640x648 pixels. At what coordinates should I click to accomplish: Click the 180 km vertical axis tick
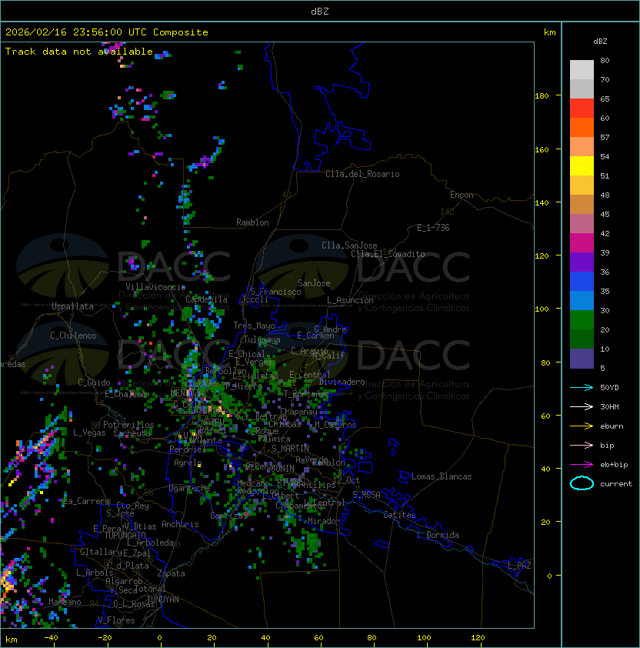coord(542,96)
